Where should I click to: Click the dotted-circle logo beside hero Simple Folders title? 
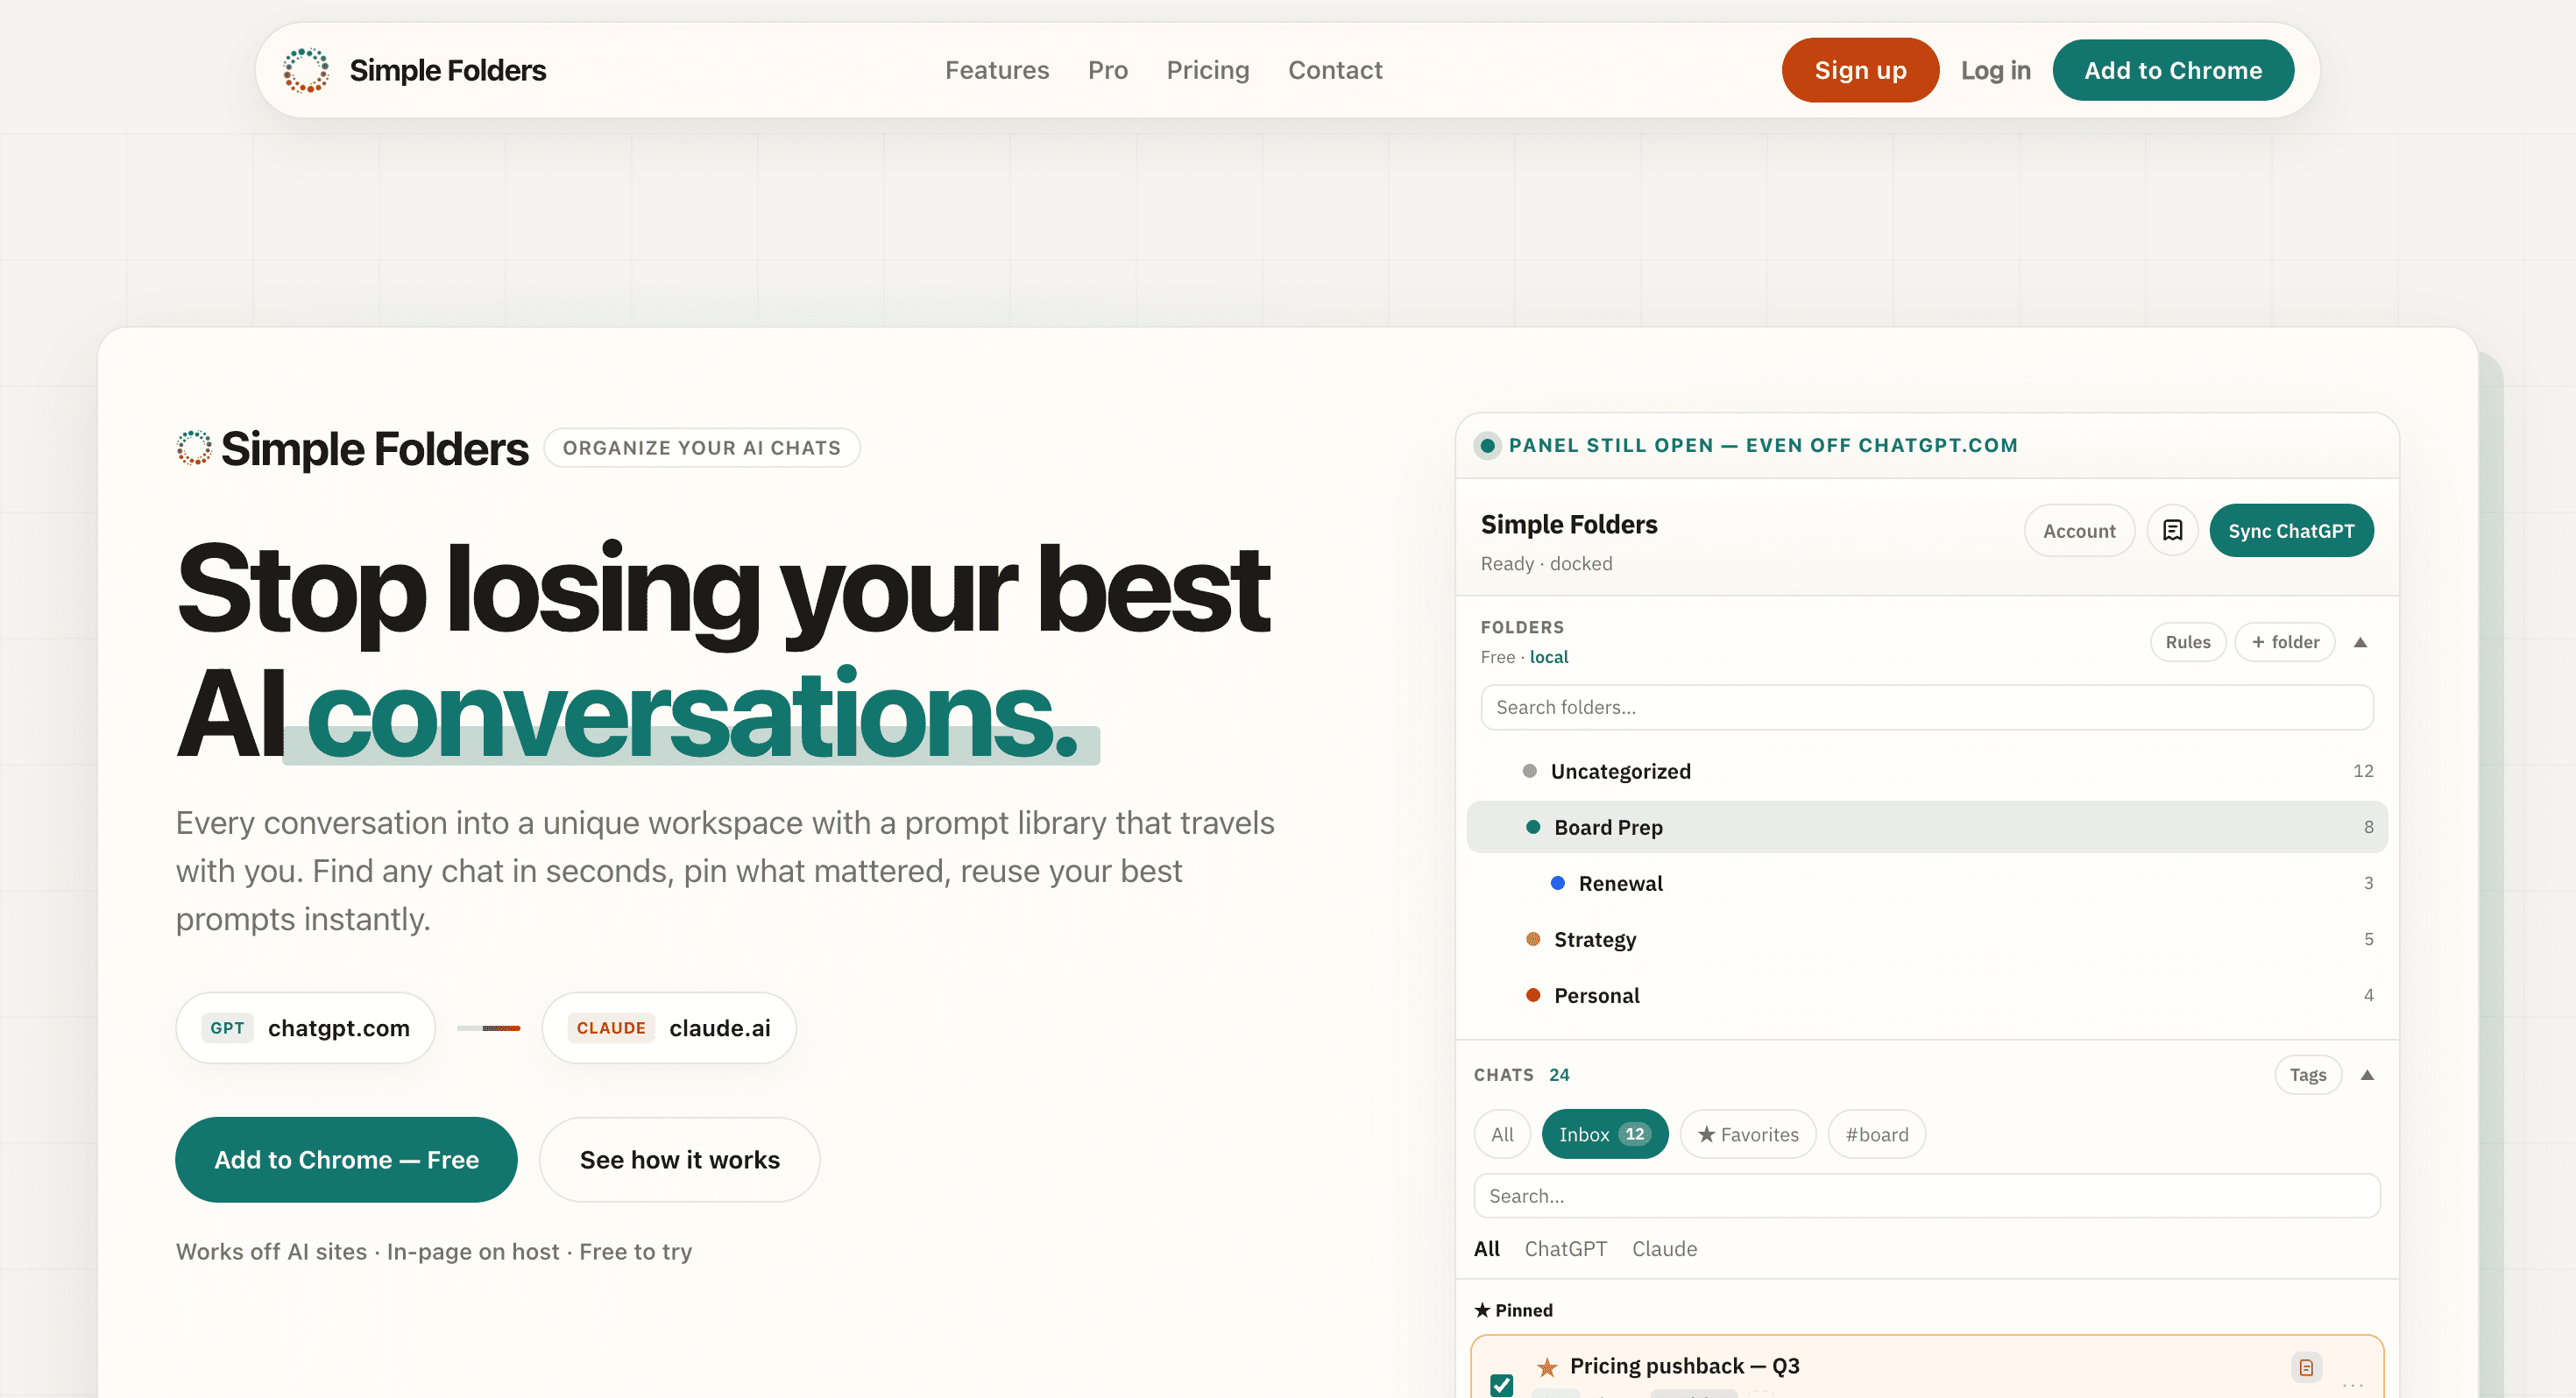[194, 448]
